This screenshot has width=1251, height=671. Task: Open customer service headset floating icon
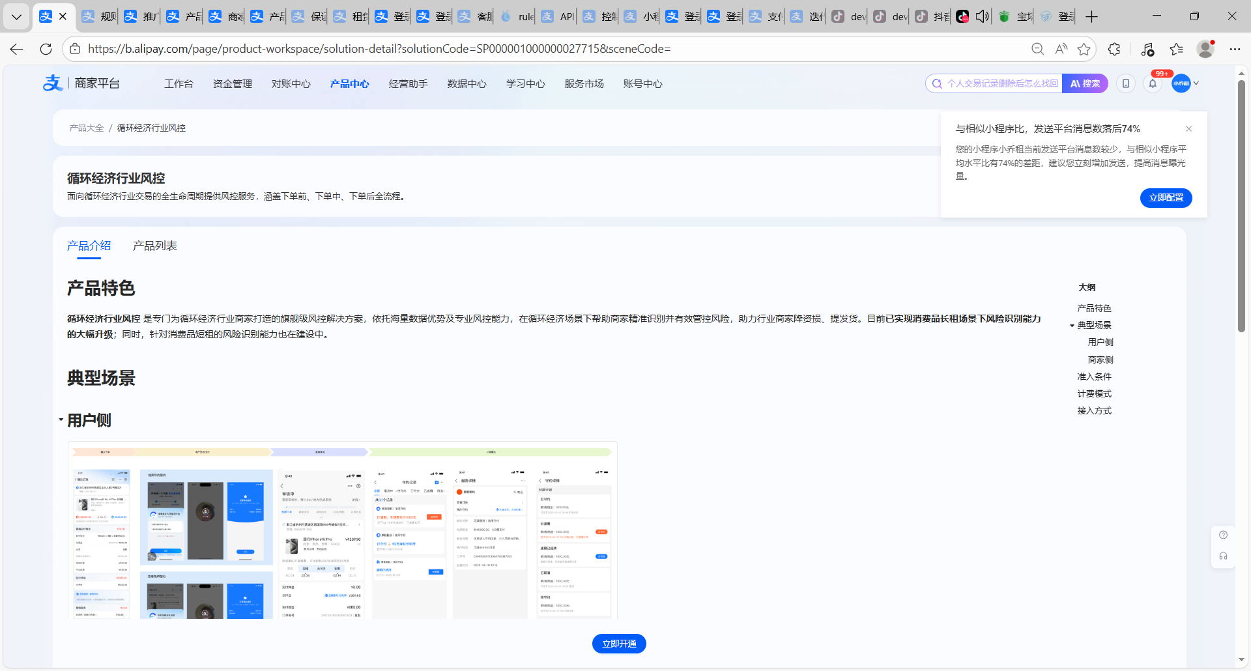tap(1223, 556)
